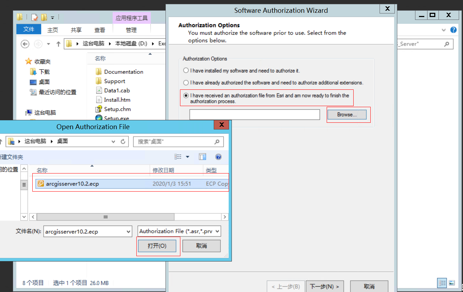Click 这台电脑 in the dialog address breadcrumb

click(x=35, y=141)
